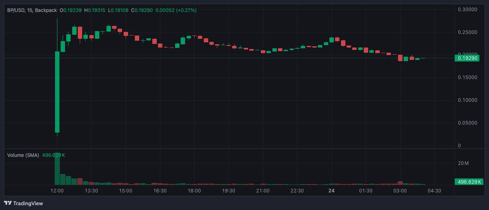This screenshot has width=489, height=210.
Task: Click the 20 M volume scale label
Action: click(x=463, y=163)
